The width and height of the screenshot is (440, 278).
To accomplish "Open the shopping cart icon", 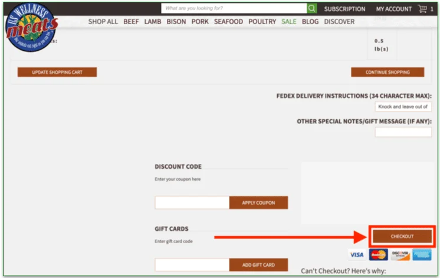I will [422, 9].
